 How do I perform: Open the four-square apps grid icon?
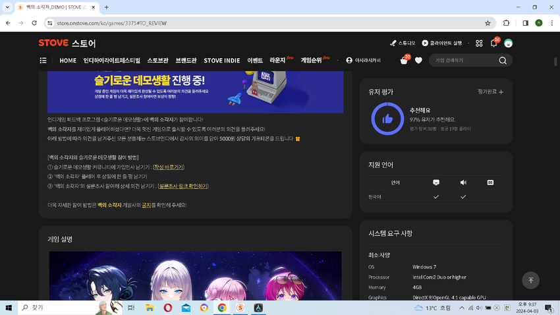point(479,43)
